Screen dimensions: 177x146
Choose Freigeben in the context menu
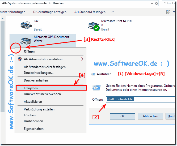click(x=51, y=88)
